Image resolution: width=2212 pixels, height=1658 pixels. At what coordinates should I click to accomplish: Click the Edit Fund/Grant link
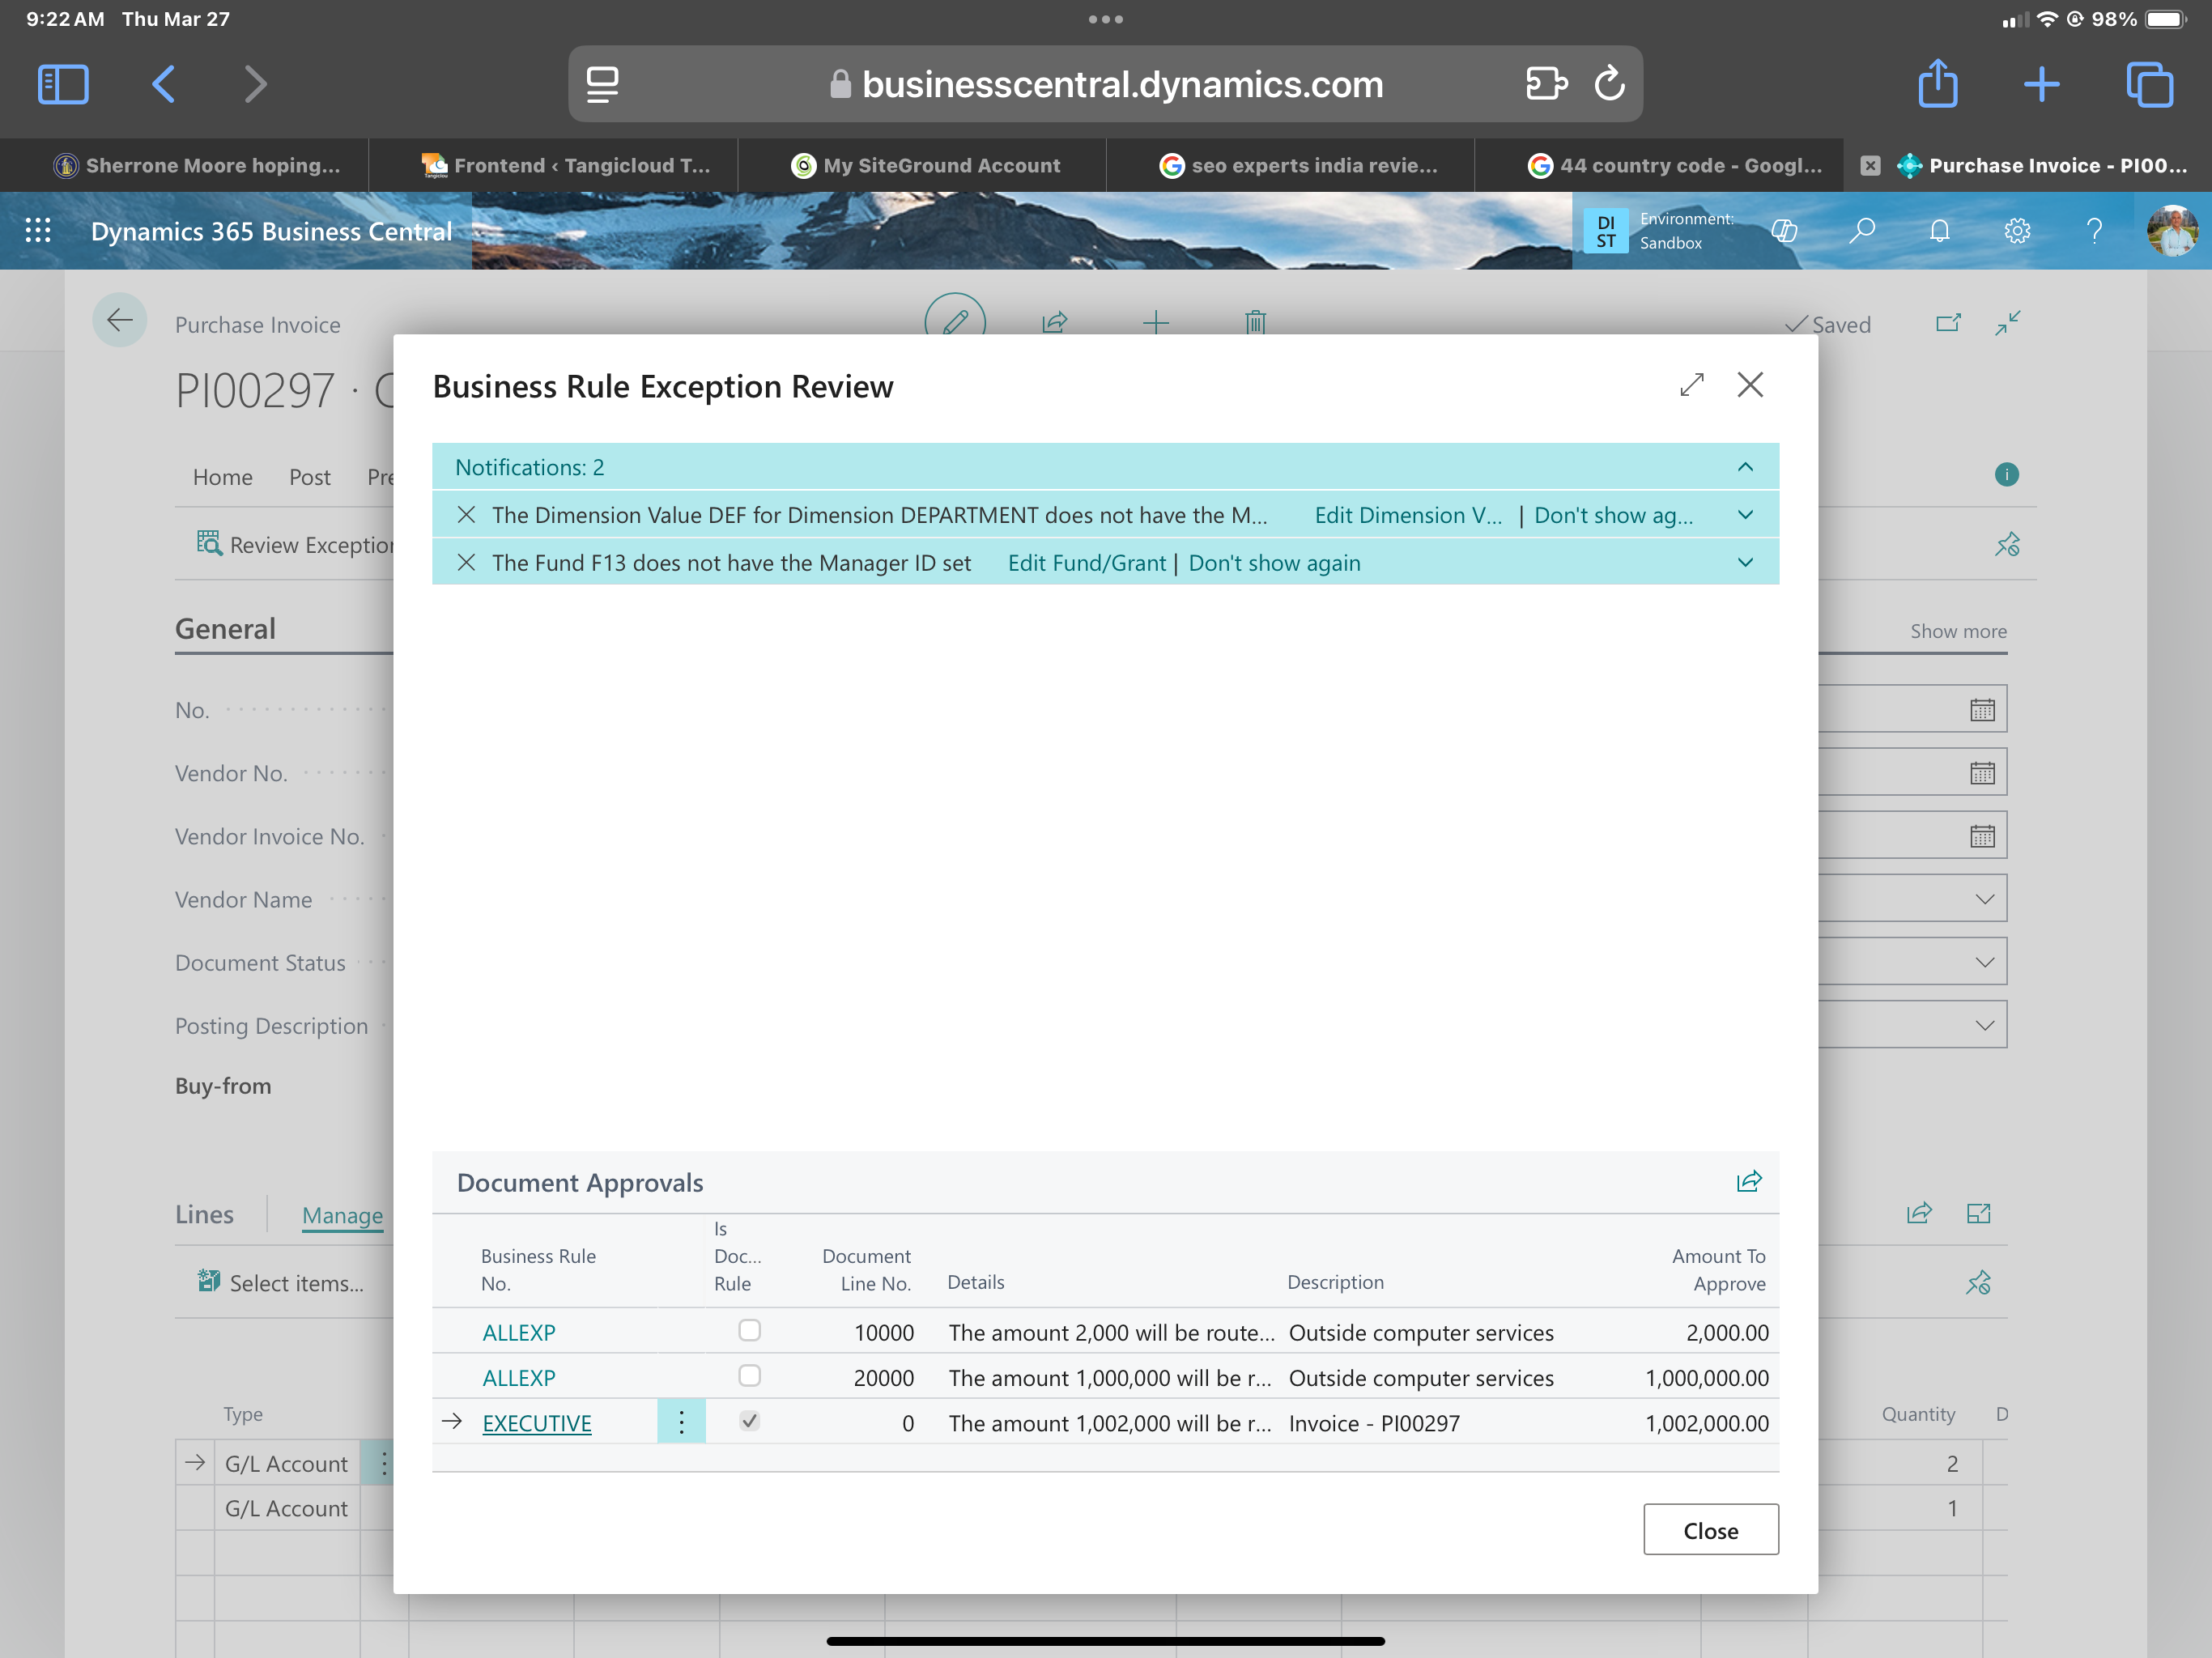click(1086, 563)
